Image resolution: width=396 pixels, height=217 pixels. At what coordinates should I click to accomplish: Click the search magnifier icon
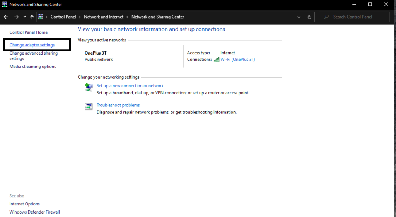pos(326,17)
